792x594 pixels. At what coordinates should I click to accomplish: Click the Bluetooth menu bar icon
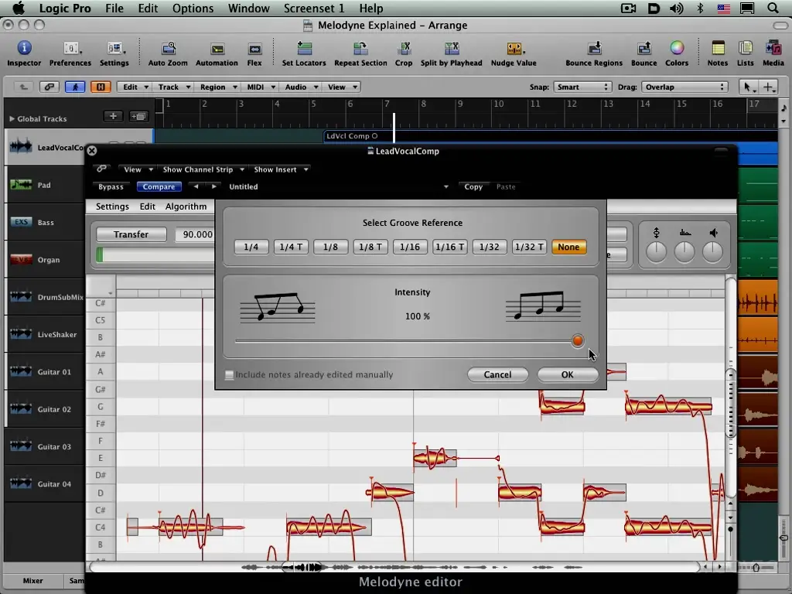[700, 8]
